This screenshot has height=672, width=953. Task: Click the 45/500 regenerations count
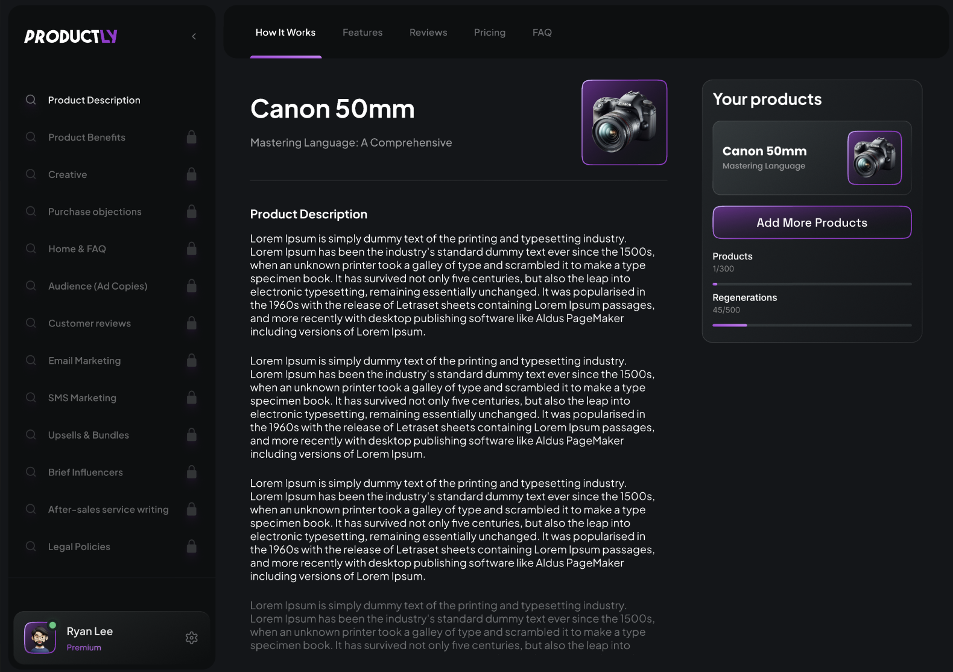pyautogui.click(x=726, y=310)
